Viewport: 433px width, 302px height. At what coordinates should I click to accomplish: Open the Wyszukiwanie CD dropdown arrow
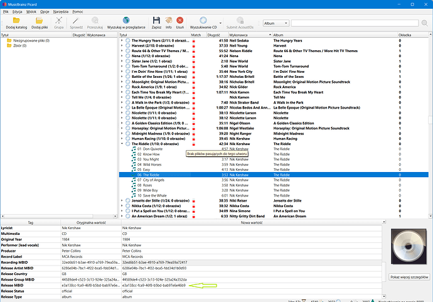[220, 23]
